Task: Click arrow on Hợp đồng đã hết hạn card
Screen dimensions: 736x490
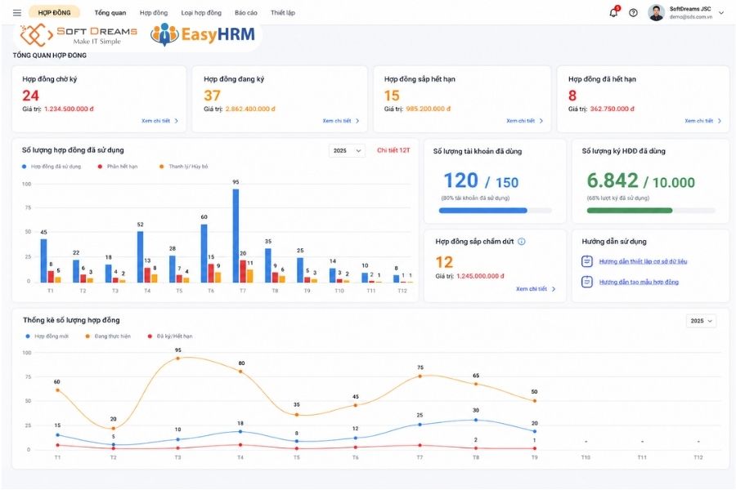Action: [720, 121]
